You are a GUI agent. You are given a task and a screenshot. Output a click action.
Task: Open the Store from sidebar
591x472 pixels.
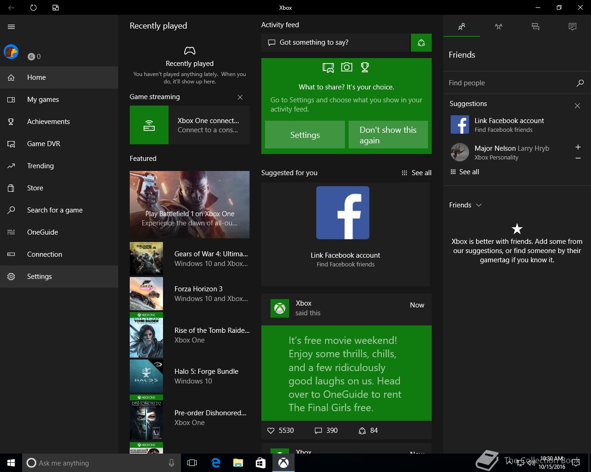coord(59,188)
